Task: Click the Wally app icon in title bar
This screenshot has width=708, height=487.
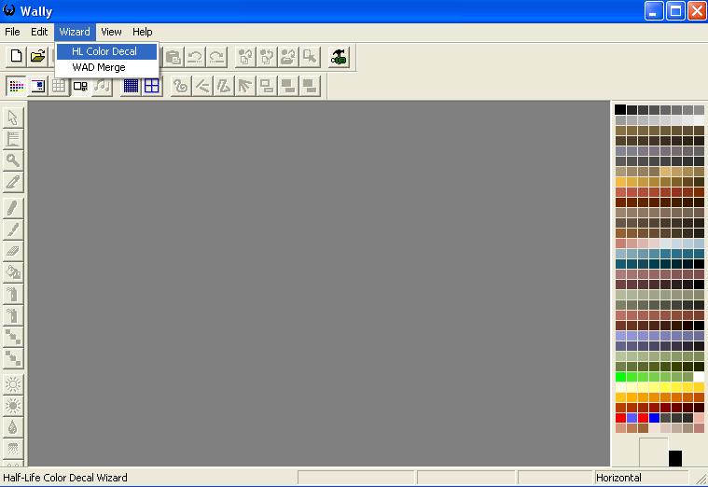Action: point(9,10)
